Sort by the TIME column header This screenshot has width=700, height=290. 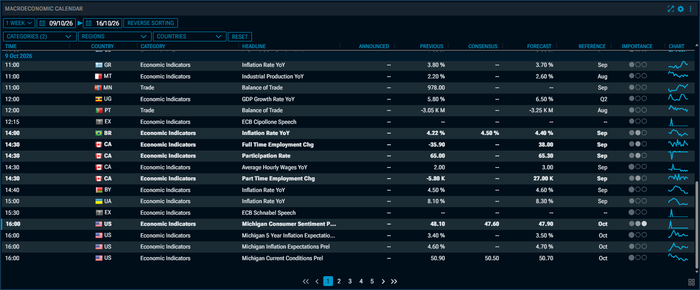11,46
